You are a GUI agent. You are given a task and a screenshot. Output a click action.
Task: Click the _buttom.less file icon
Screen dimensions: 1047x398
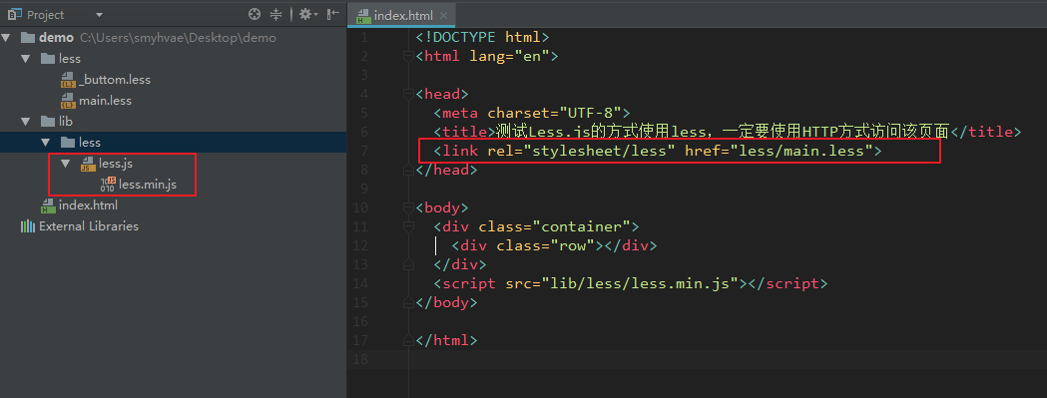68,80
